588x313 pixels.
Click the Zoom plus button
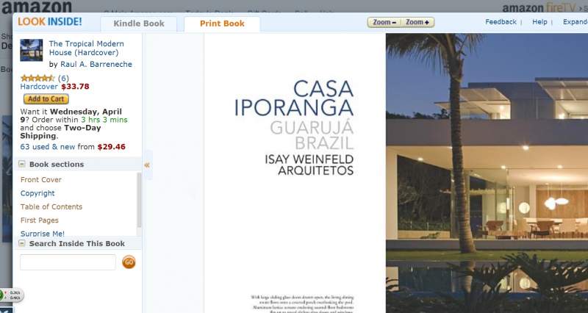417,22
